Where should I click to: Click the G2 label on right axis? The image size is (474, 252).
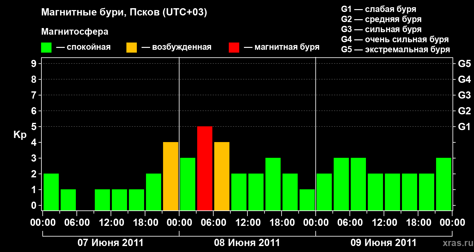pos(465,111)
